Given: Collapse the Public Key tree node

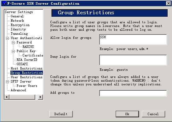Looking at the screenshot, I should coord(13,51).
